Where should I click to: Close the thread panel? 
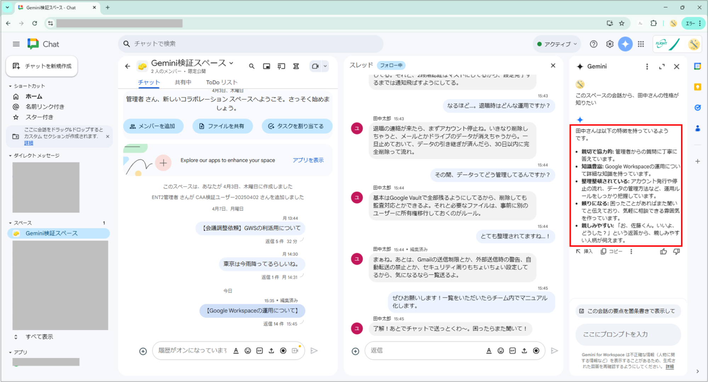pyautogui.click(x=553, y=65)
